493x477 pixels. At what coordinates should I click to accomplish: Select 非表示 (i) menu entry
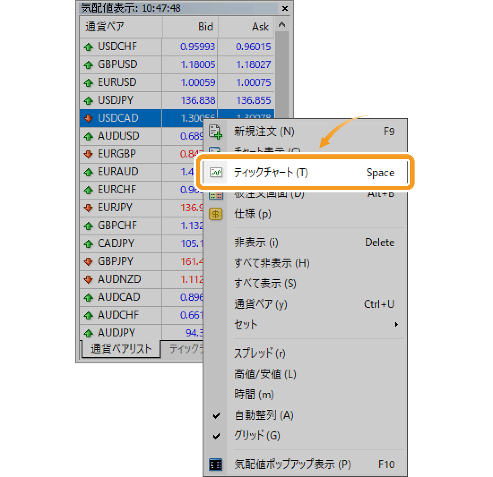[305, 243]
